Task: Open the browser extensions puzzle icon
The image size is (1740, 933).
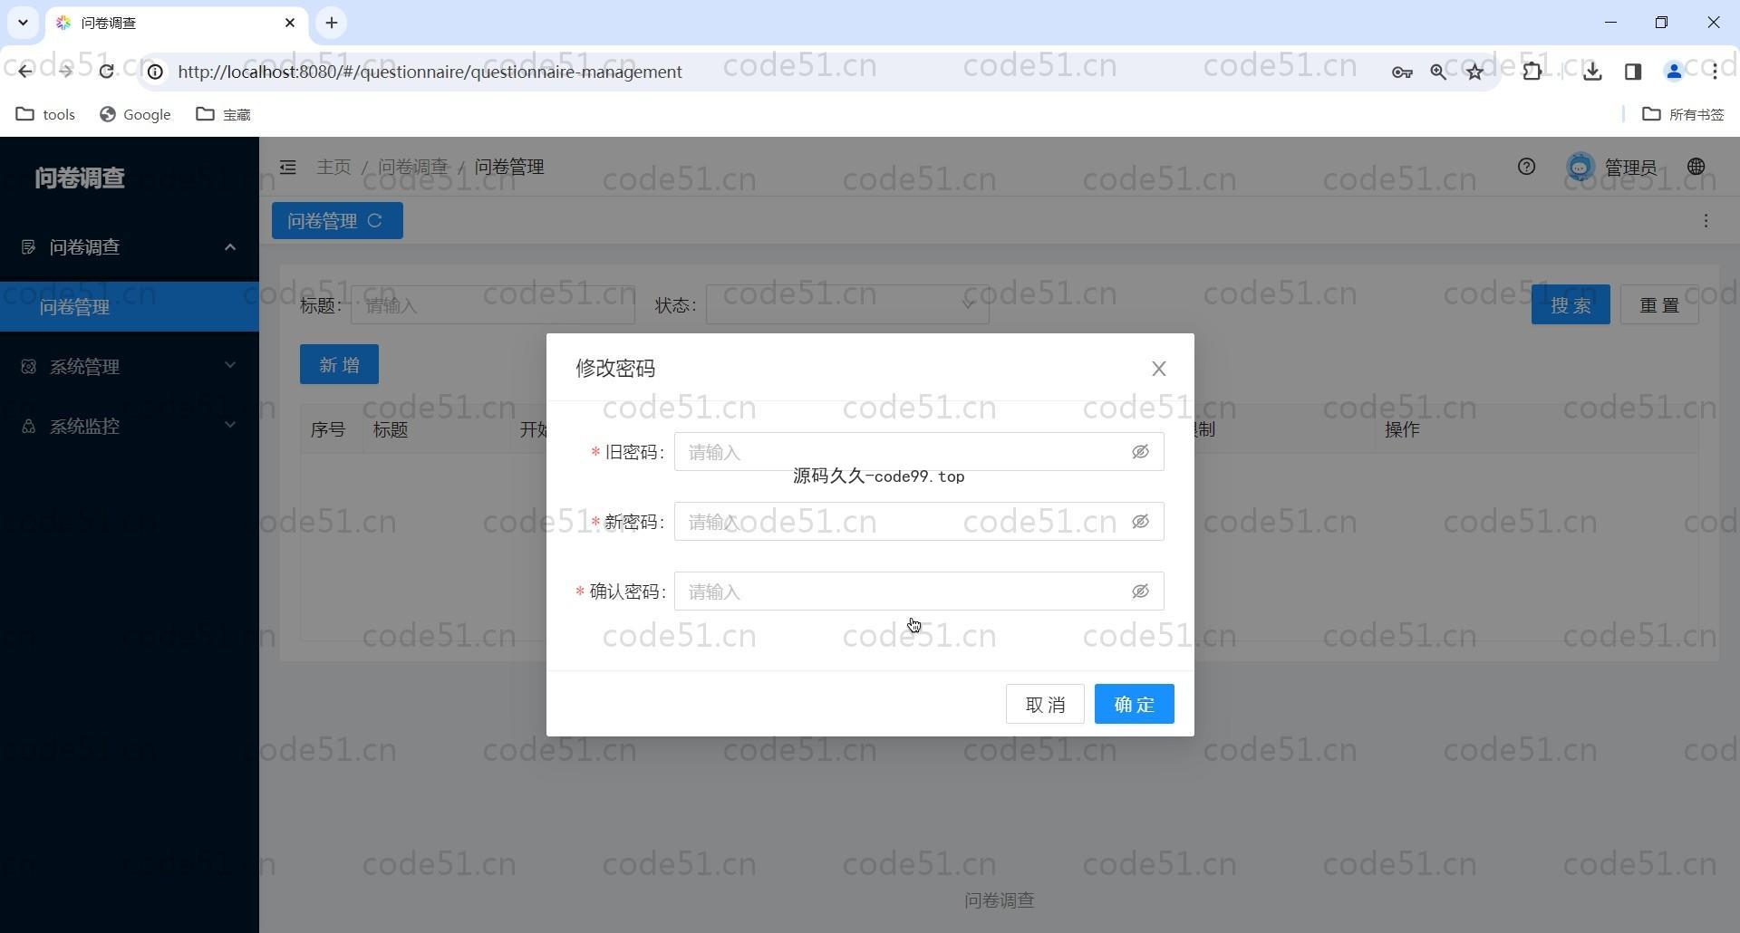Action: [1532, 72]
